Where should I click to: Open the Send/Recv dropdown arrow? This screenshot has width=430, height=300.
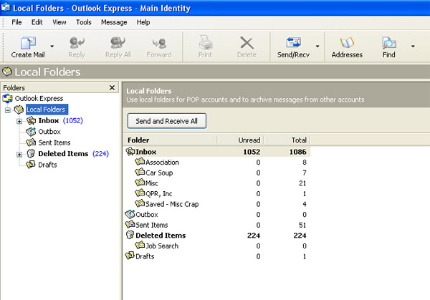click(317, 47)
